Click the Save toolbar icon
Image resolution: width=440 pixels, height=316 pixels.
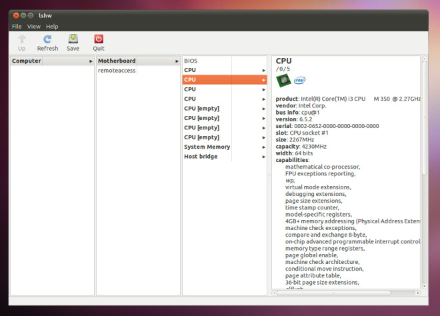pyautogui.click(x=73, y=39)
